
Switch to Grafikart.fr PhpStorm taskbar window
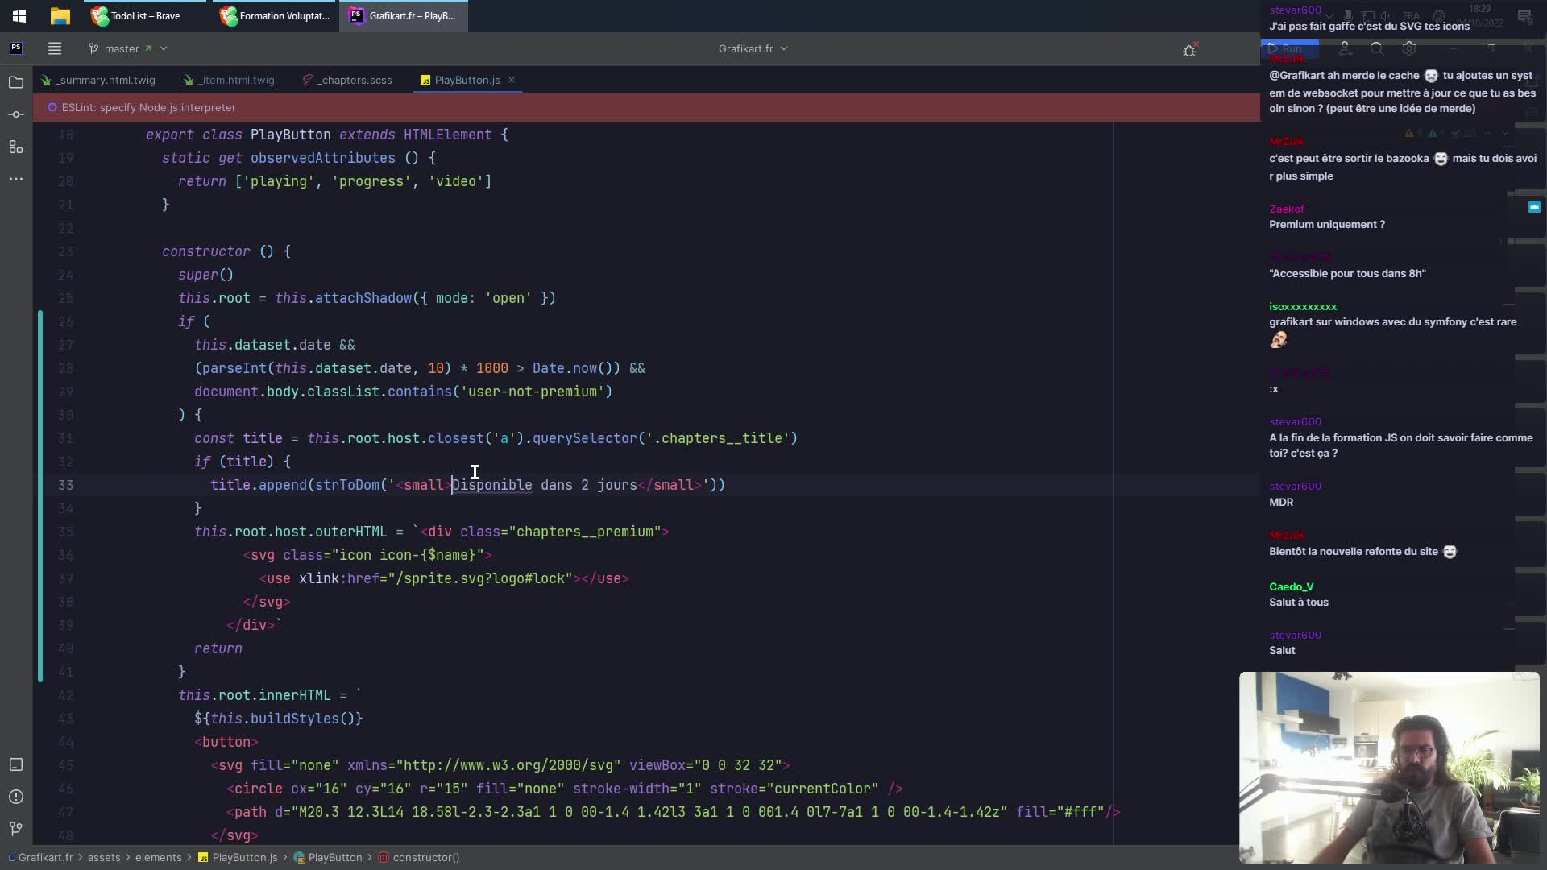click(x=403, y=15)
